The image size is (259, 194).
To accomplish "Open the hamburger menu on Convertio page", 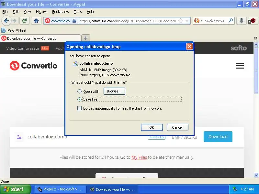I will tap(240, 66).
